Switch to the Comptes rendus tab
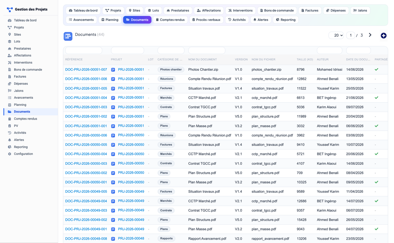 coord(170,20)
